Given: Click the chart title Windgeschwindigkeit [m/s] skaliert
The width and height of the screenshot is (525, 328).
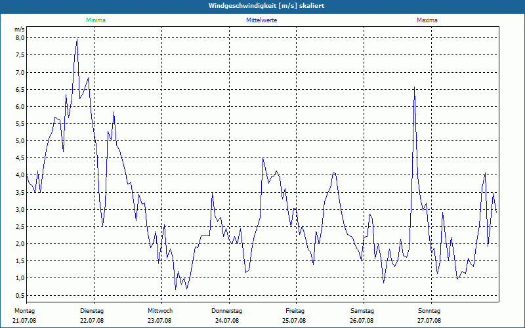Looking at the screenshot, I should [x=266, y=6].
